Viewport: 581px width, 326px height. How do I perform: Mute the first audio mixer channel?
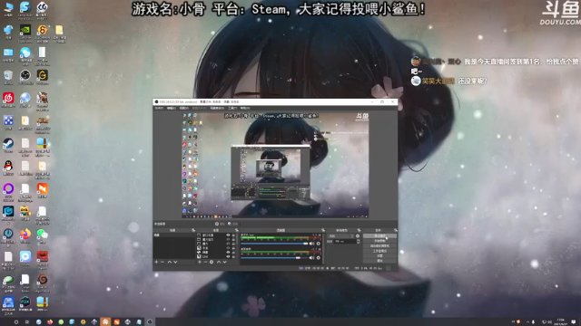311,244
